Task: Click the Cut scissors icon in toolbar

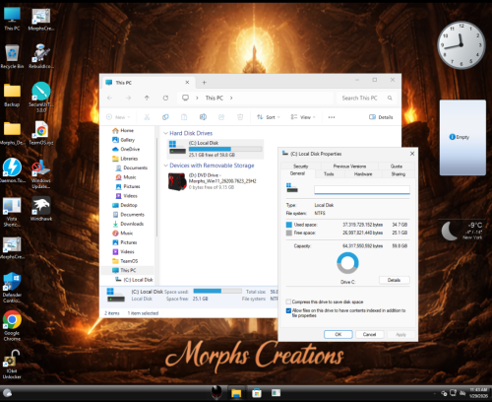Action: [147, 117]
